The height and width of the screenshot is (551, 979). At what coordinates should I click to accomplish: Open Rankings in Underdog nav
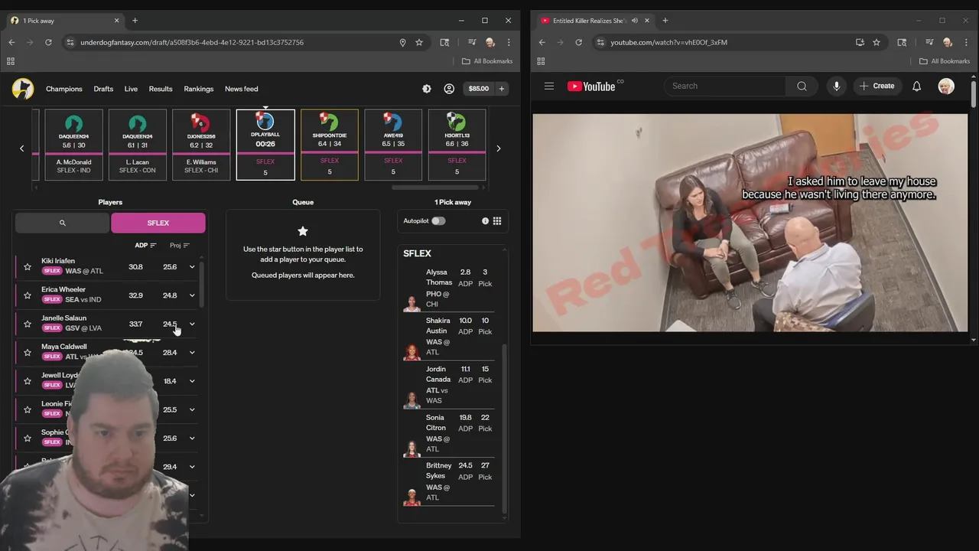[x=199, y=89]
